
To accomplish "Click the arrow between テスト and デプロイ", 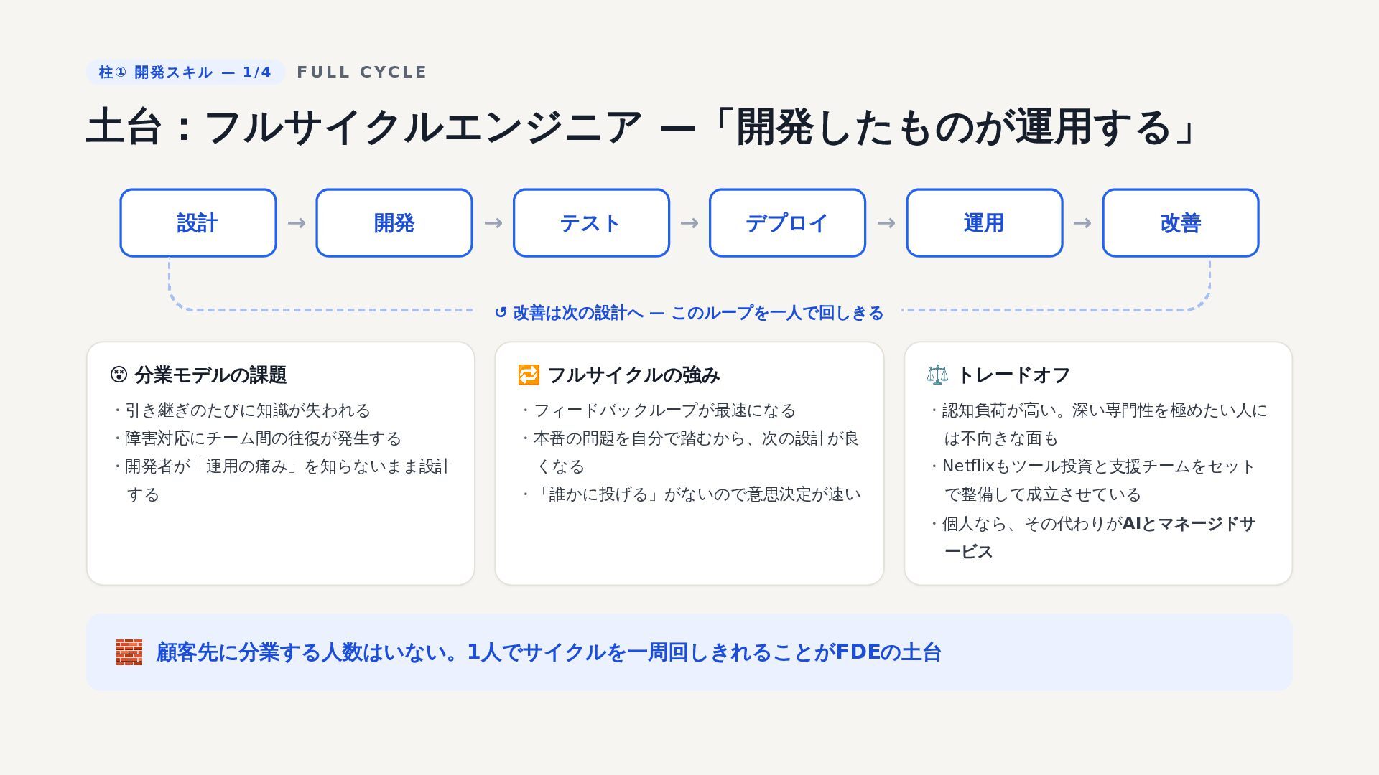I will [x=689, y=223].
